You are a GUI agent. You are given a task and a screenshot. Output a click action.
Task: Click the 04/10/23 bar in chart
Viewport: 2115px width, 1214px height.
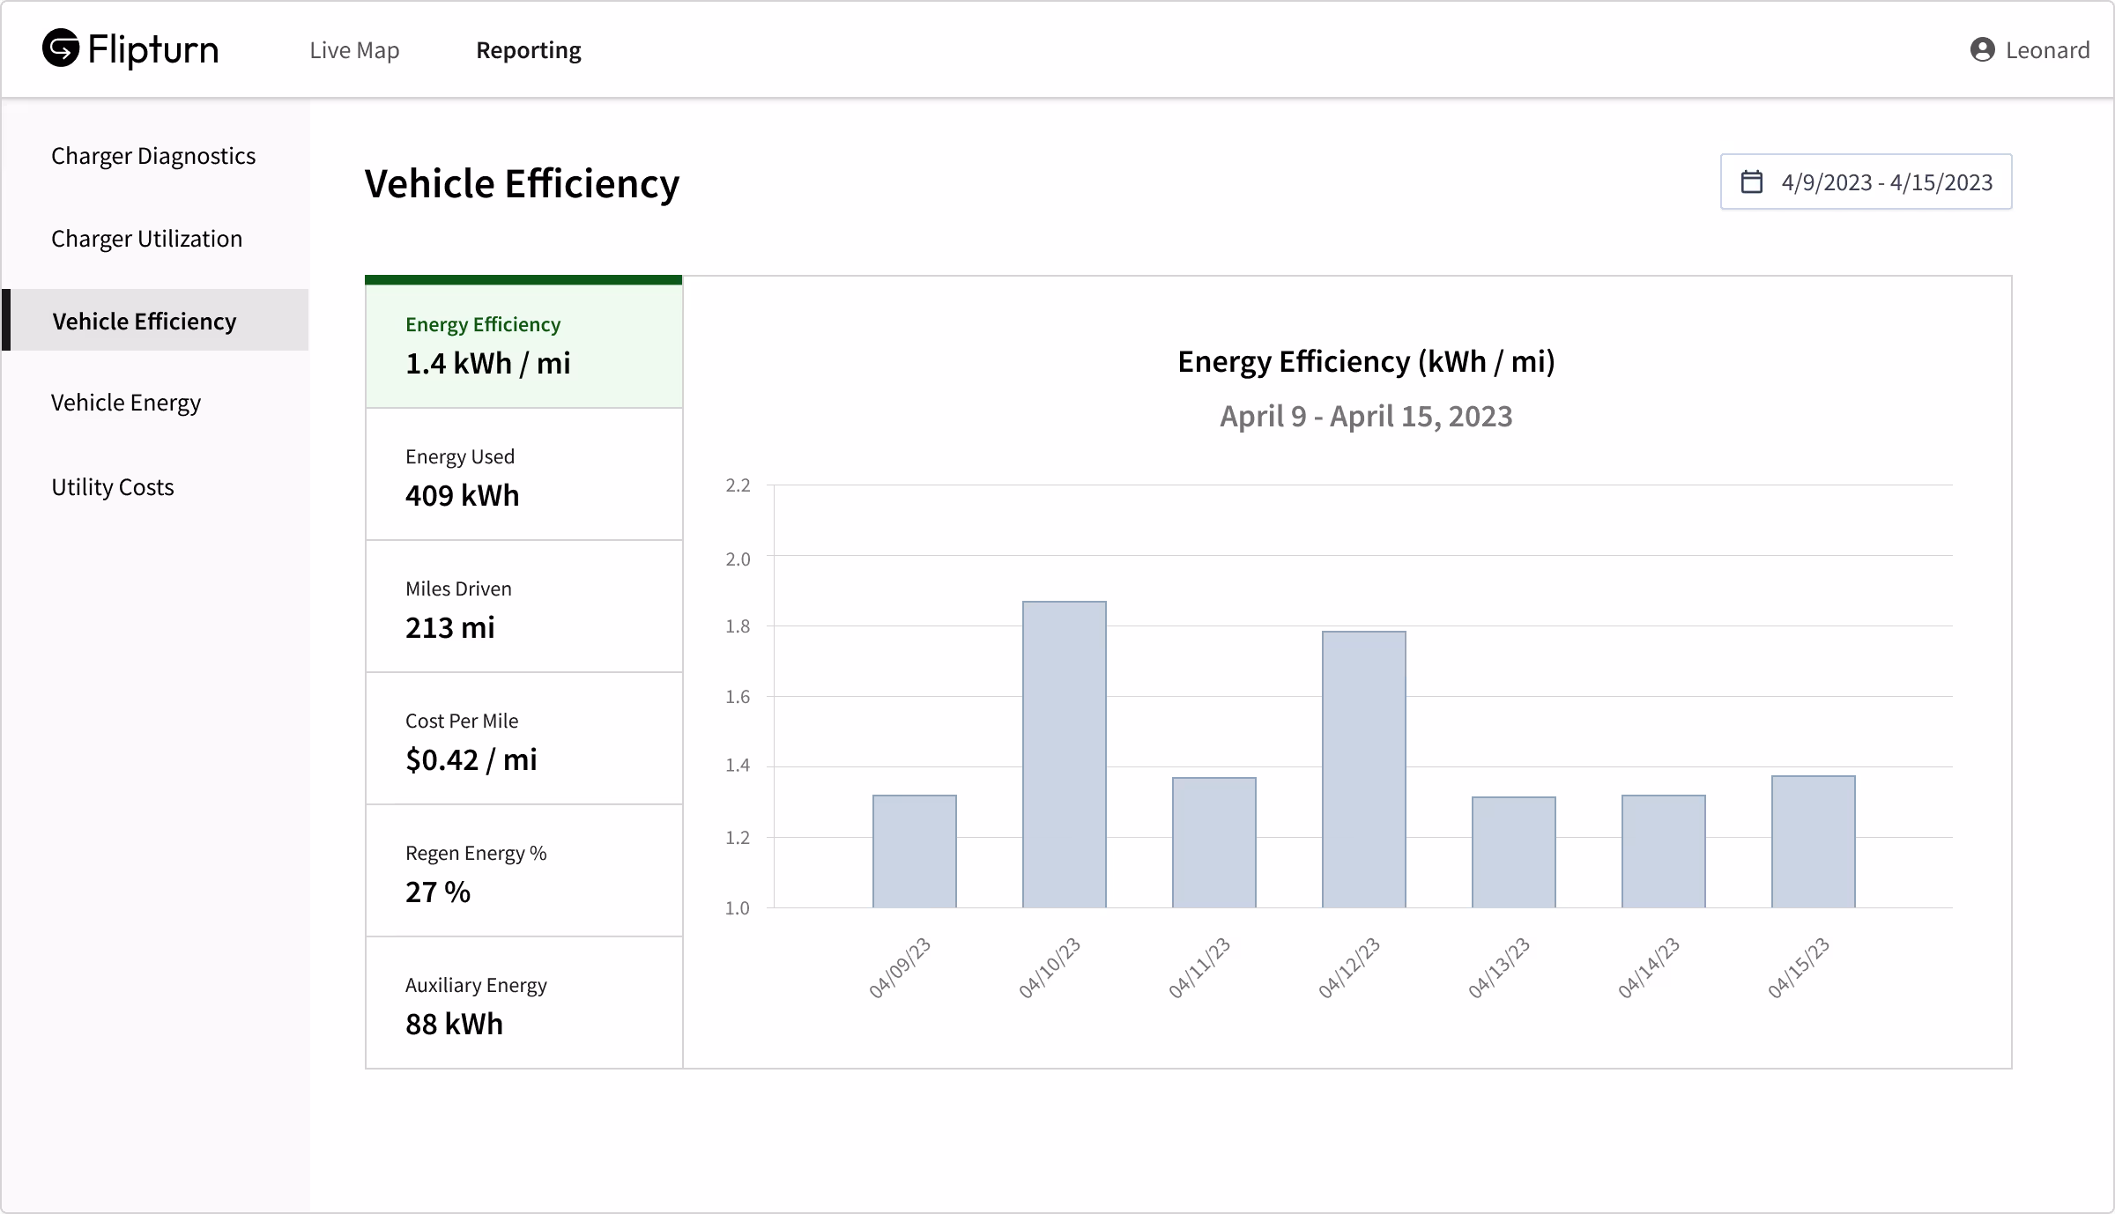1064,755
